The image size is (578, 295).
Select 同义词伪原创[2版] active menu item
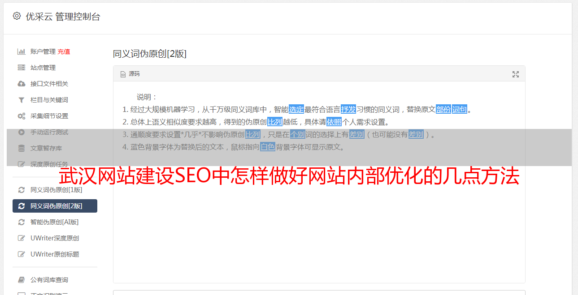(x=55, y=206)
